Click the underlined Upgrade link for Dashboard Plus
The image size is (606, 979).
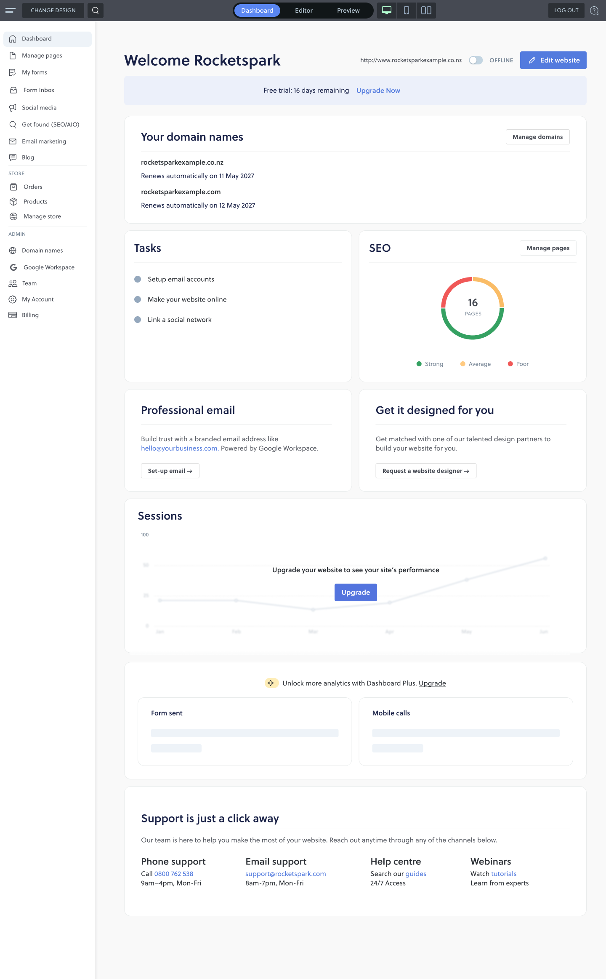[432, 683]
